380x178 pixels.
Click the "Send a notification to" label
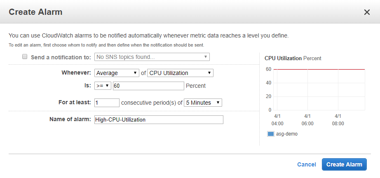click(x=61, y=57)
